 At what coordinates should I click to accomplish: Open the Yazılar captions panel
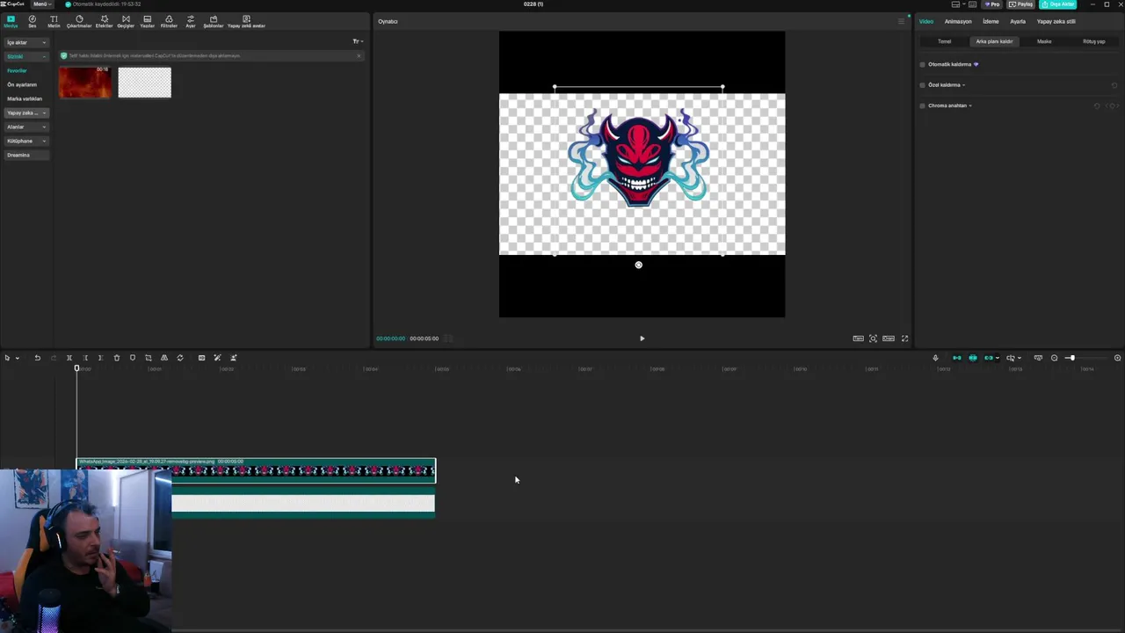(x=147, y=21)
